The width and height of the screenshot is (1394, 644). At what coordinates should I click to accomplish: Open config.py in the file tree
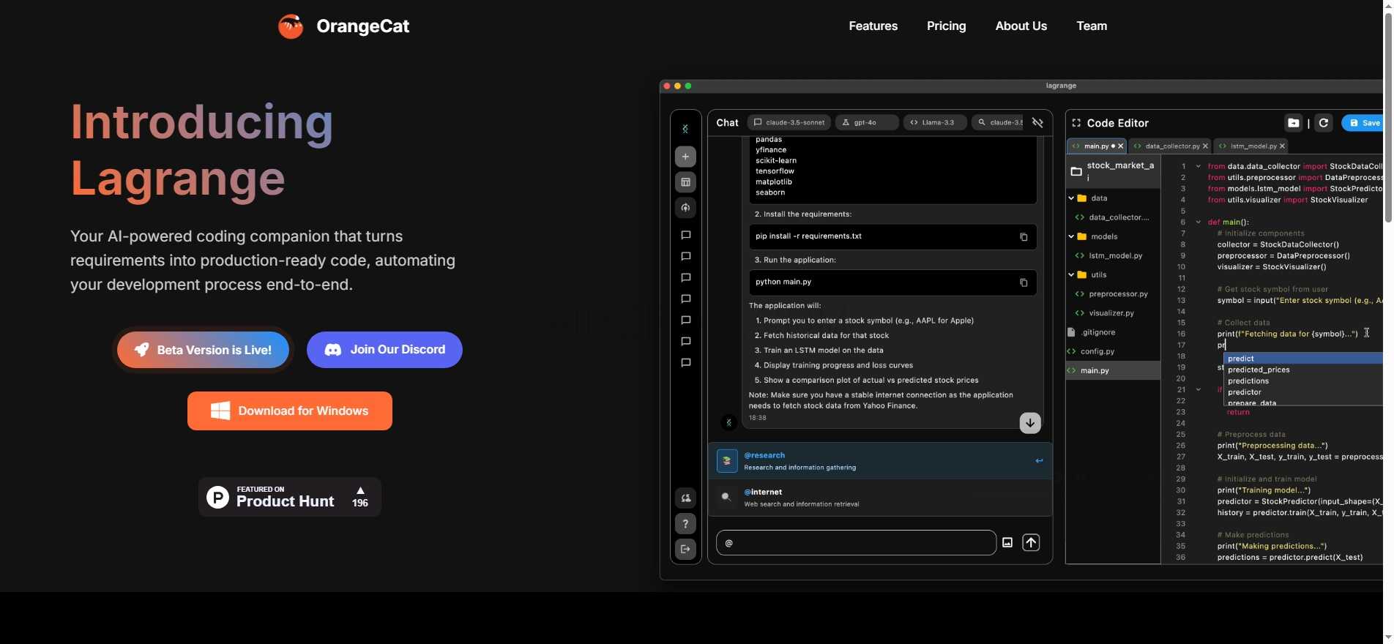(1113, 351)
